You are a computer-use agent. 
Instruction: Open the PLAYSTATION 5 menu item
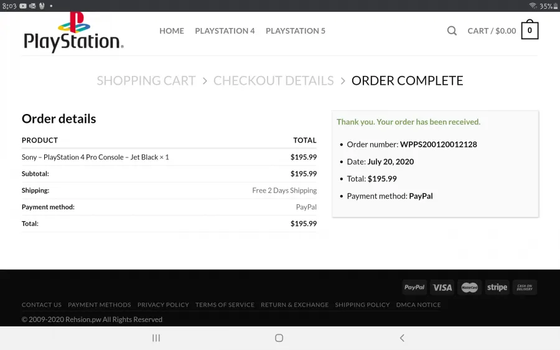coord(296,31)
